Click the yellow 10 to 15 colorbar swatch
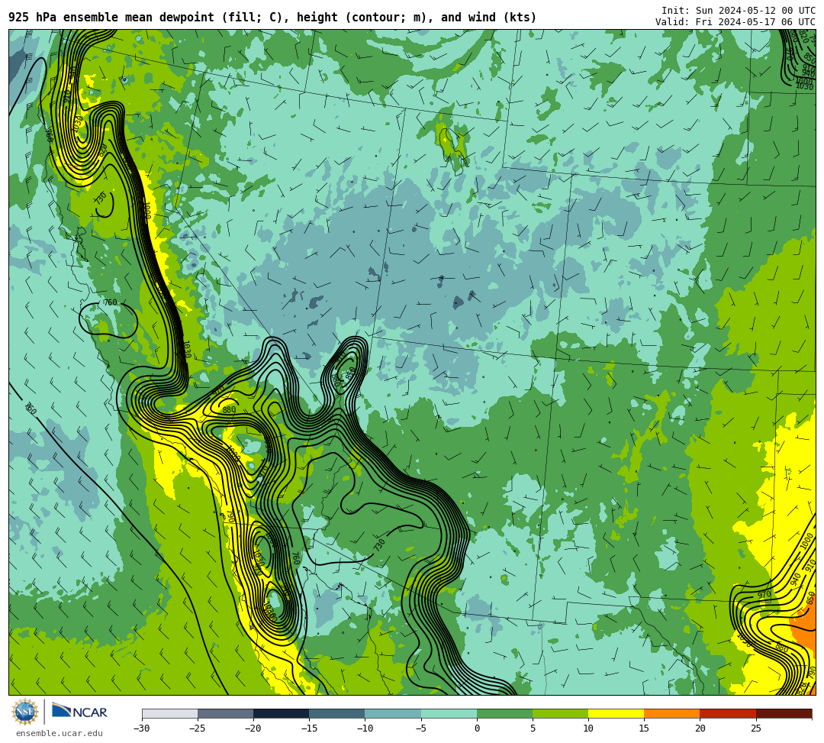 (616, 713)
